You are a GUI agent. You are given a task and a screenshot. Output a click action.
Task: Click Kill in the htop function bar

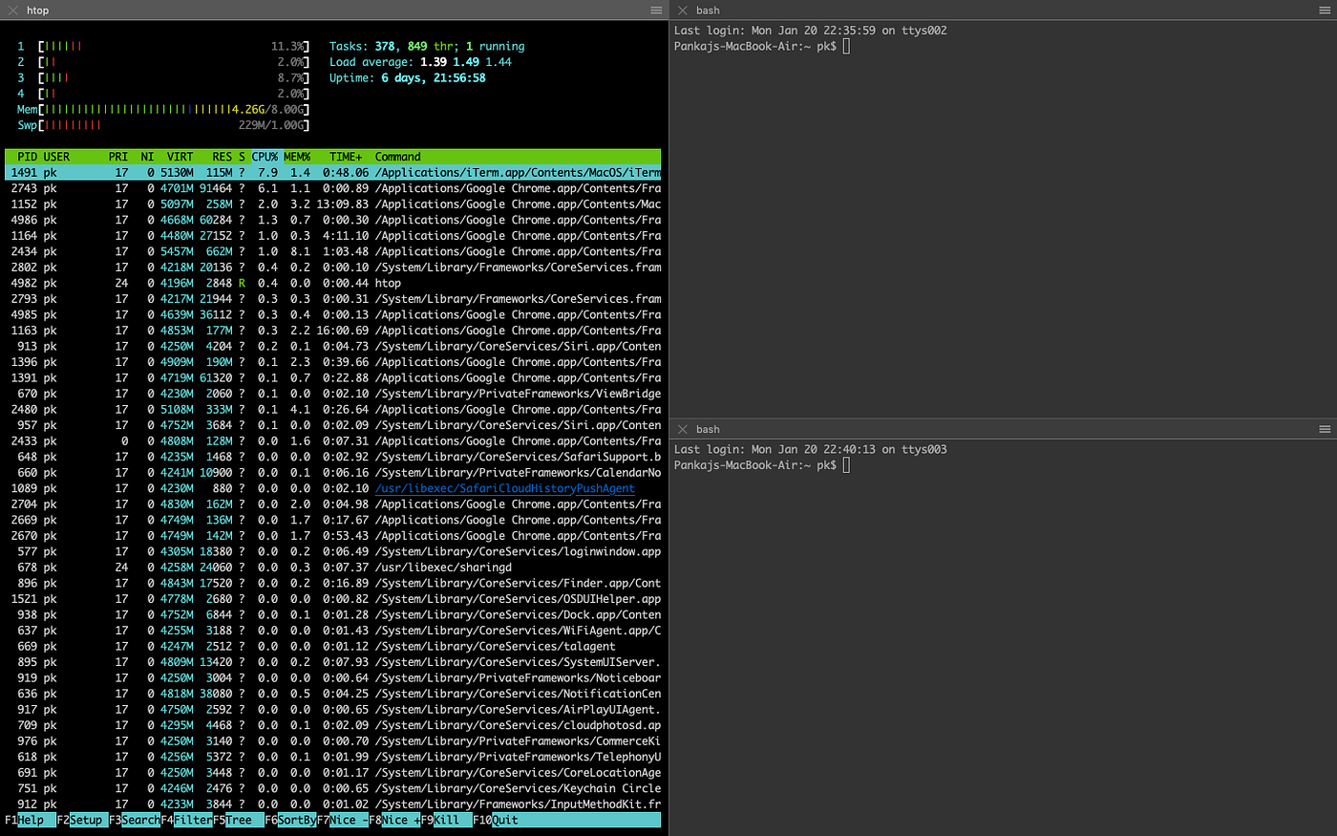(448, 819)
